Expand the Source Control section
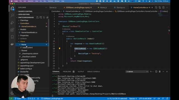Screen dimensions: 179x100 click(25, 11)
